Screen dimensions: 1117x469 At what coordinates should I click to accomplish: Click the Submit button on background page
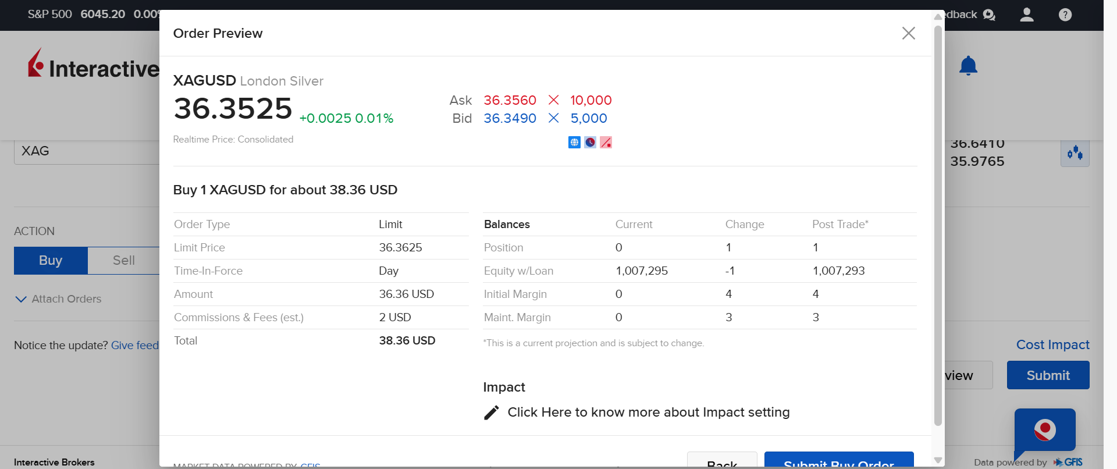click(1048, 375)
